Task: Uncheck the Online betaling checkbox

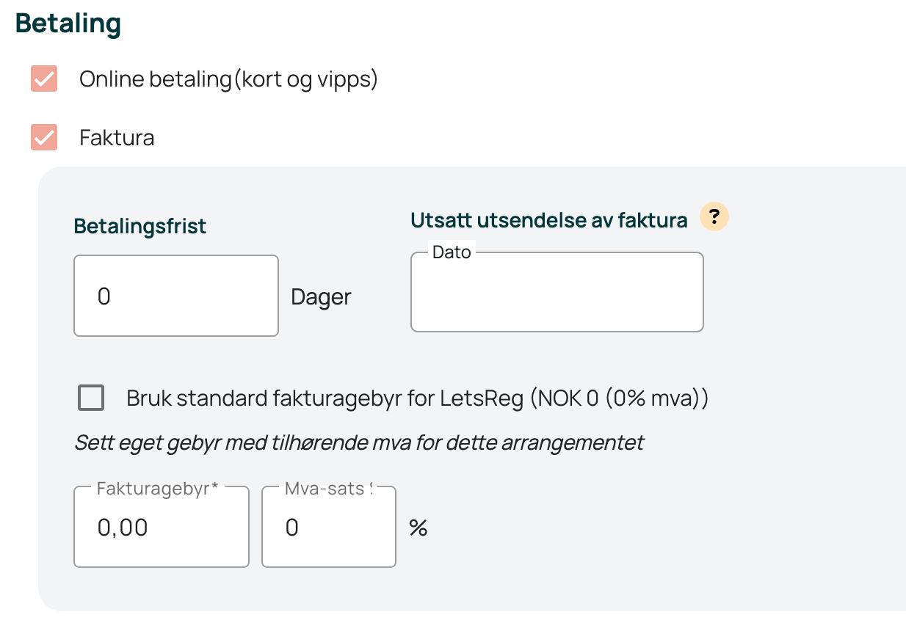Action: tap(44, 79)
